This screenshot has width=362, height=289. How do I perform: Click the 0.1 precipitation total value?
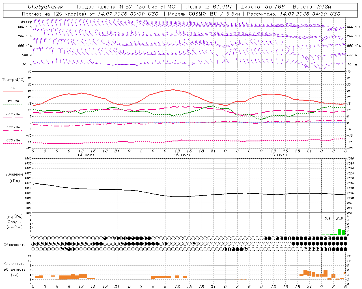tap(327, 218)
